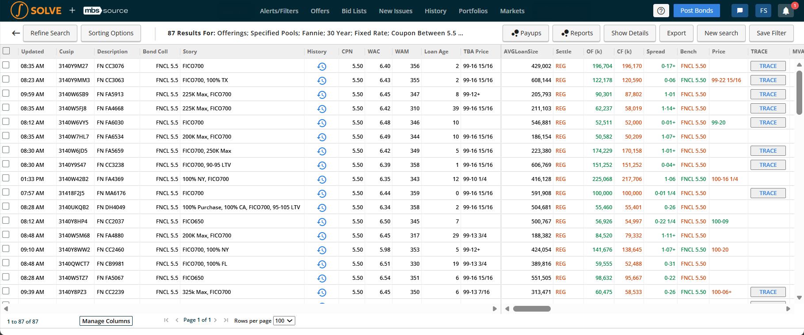Go to the Bid Lists menu

click(354, 11)
